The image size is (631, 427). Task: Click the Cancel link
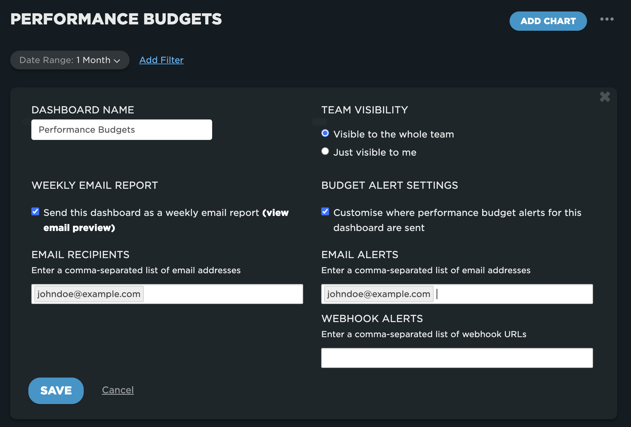point(118,390)
